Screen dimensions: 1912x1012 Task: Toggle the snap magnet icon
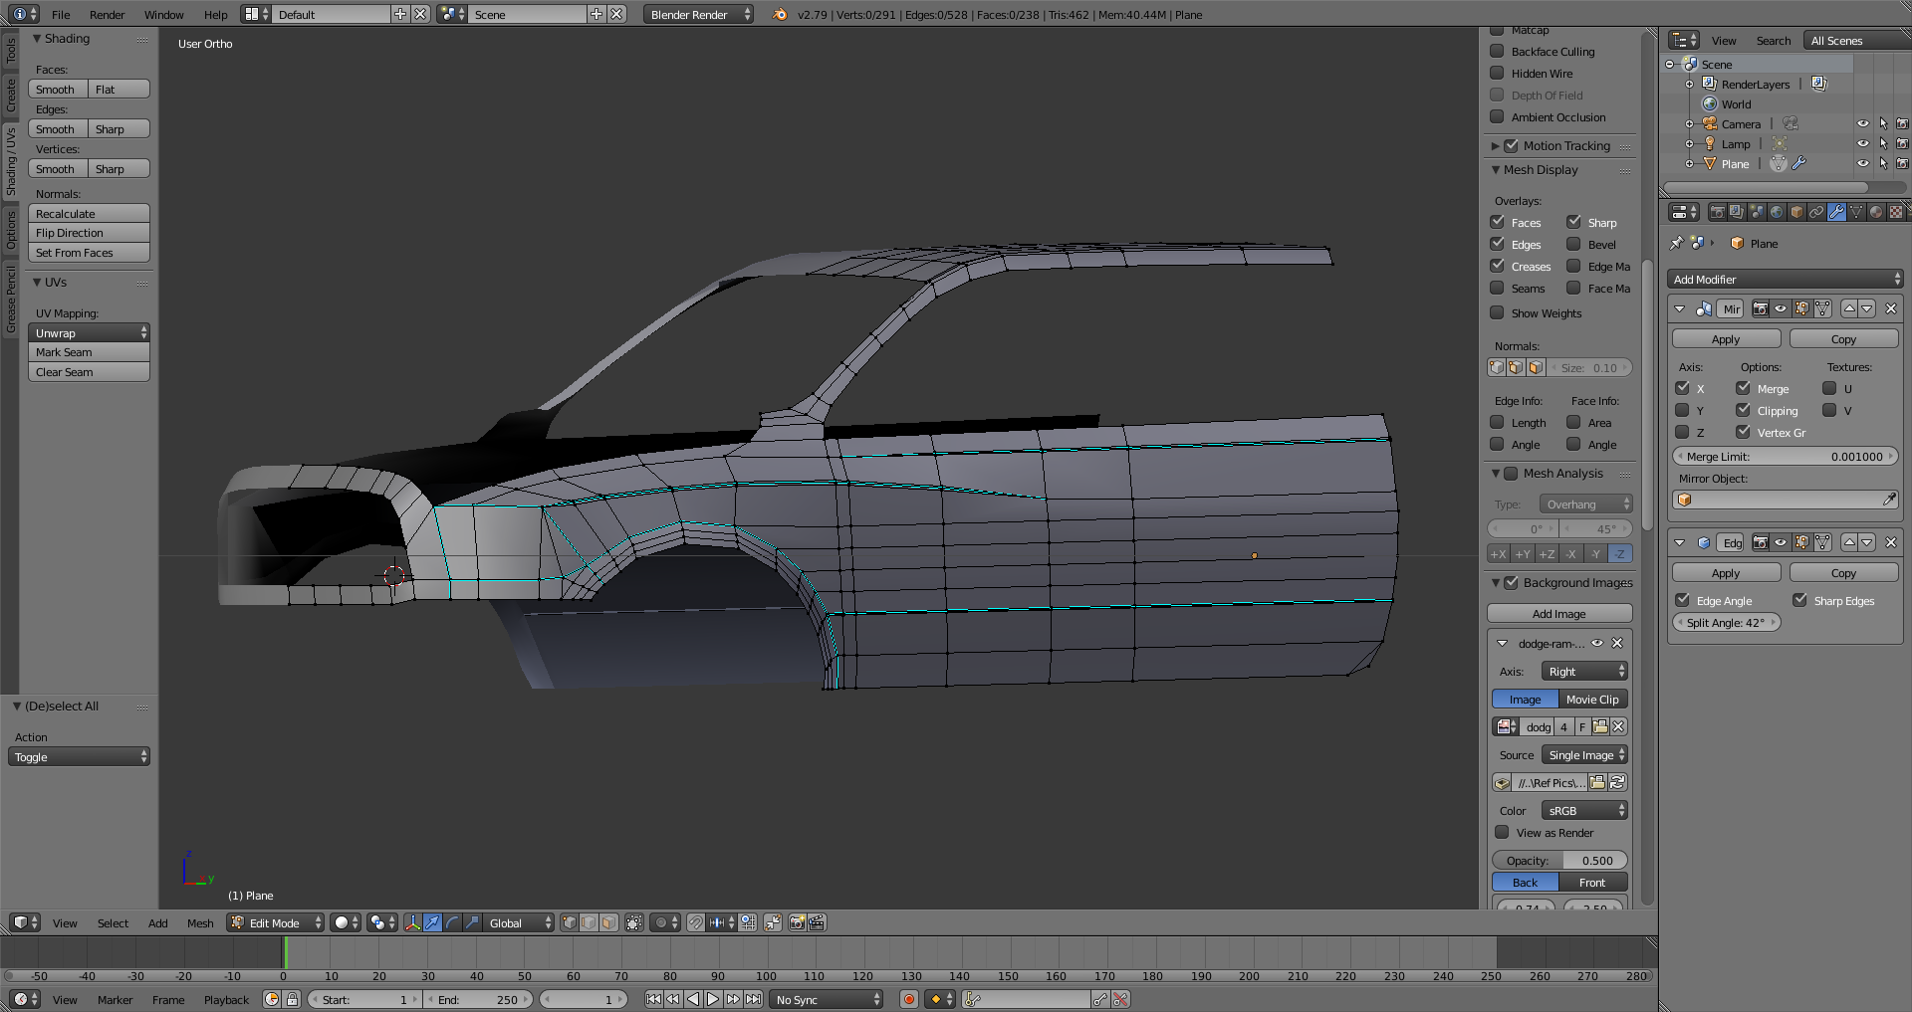pos(696,922)
